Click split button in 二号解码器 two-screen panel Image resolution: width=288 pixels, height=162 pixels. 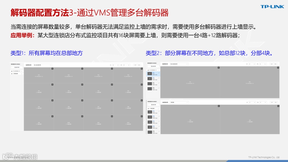[276, 102]
